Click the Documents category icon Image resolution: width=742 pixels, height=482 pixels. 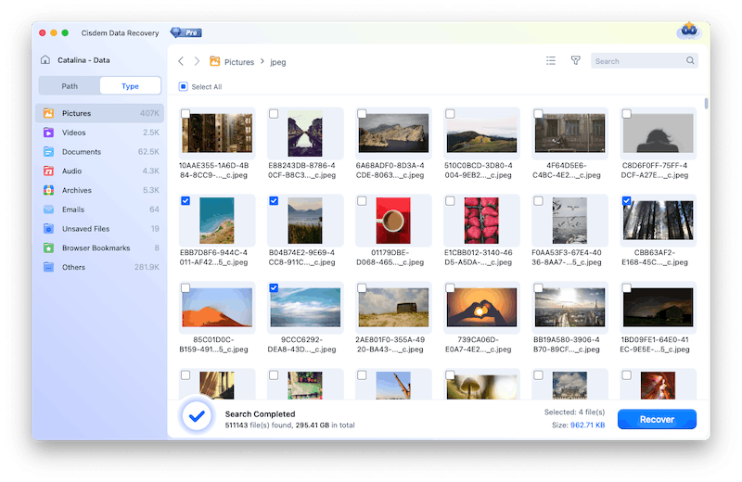click(48, 152)
